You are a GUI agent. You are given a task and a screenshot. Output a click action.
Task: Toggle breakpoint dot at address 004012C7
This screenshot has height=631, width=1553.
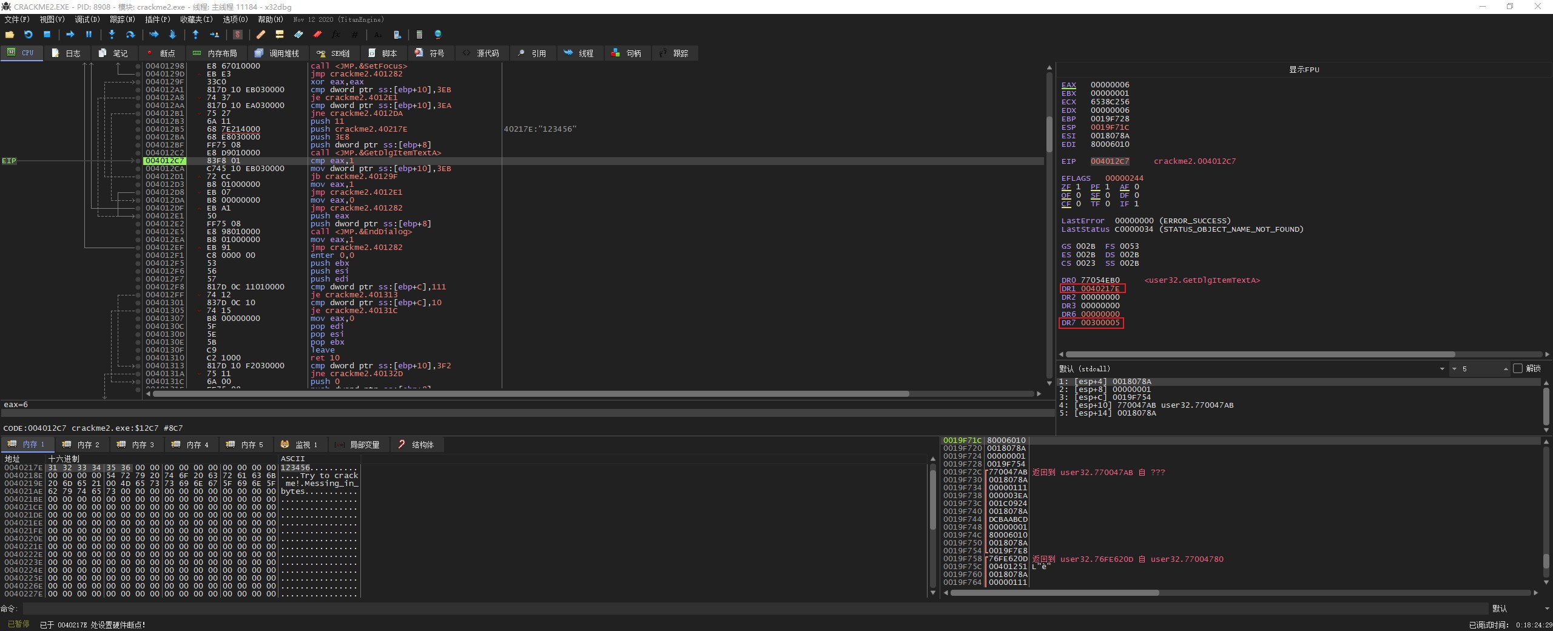pyautogui.click(x=138, y=161)
